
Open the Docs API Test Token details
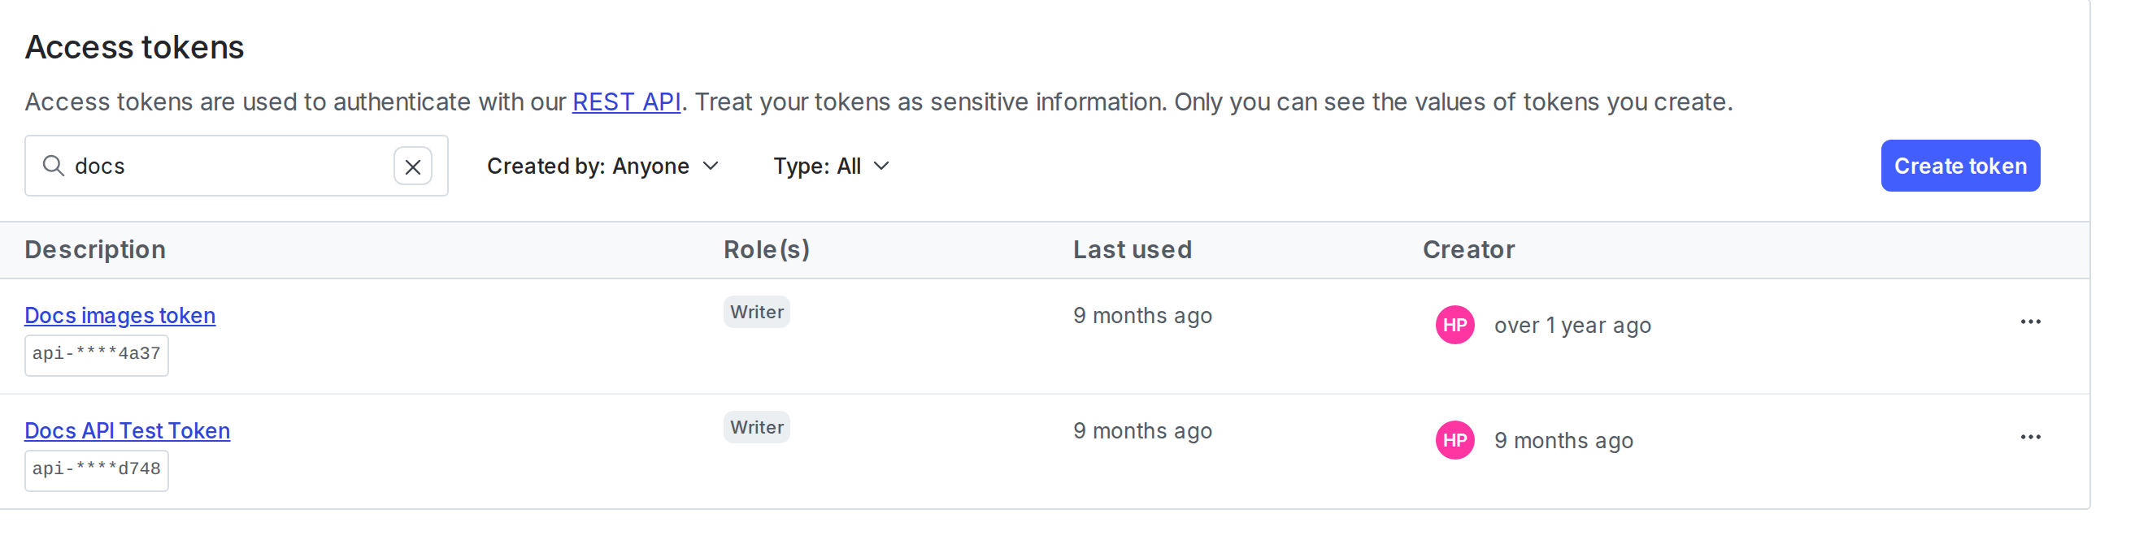pos(128,430)
